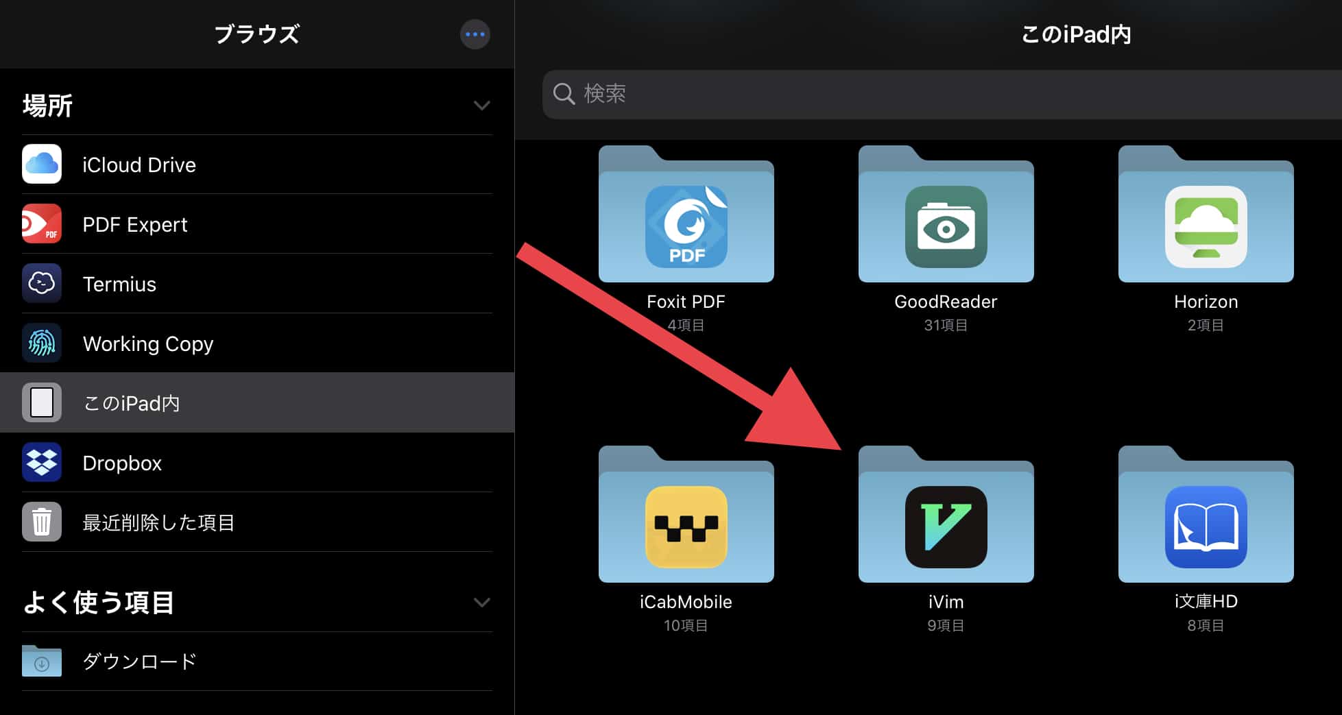Image resolution: width=1342 pixels, height=715 pixels.
Task: Open the recently deleted items trash icon
Action: coord(42,522)
